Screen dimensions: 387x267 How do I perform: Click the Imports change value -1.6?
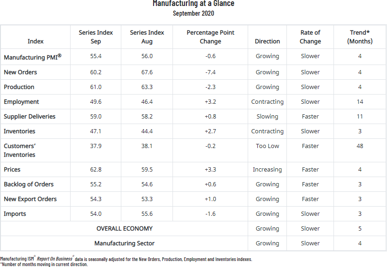210,214
